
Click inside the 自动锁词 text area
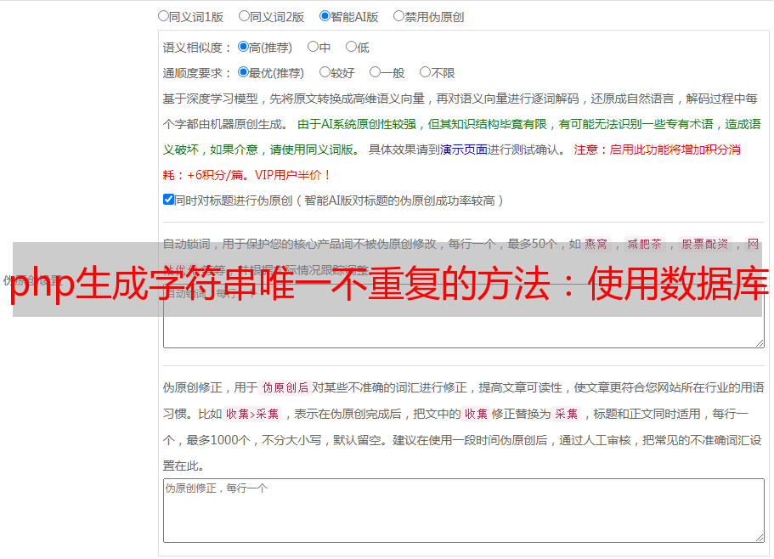click(464, 316)
